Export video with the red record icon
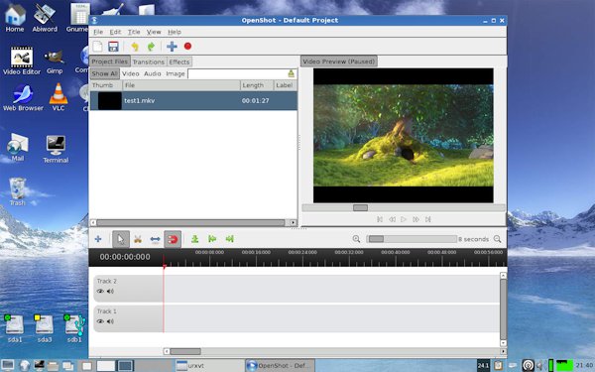Viewport: 595px width, 372px height. click(187, 47)
